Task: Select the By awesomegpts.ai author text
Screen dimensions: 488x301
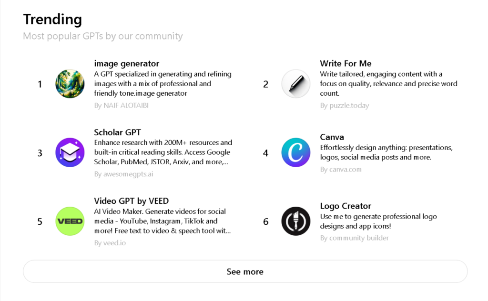Action: tap(123, 174)
